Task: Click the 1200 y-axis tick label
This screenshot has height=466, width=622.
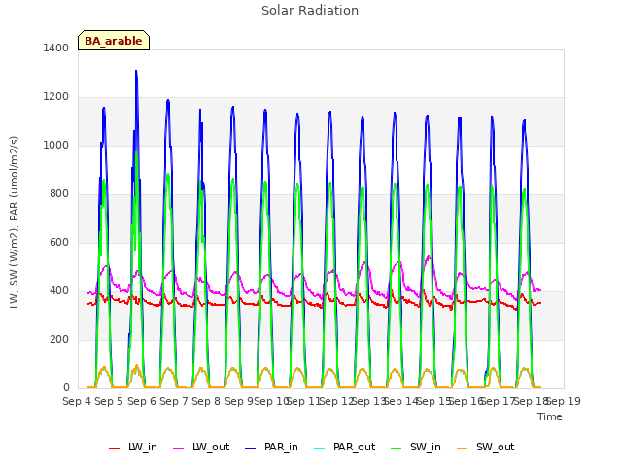Action: coord(56,97)
